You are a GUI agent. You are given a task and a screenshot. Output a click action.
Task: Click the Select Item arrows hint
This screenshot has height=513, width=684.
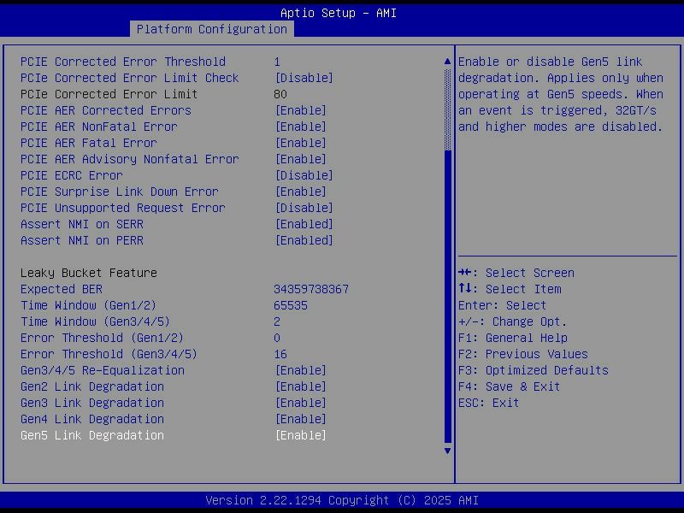[x=510, y=289]
